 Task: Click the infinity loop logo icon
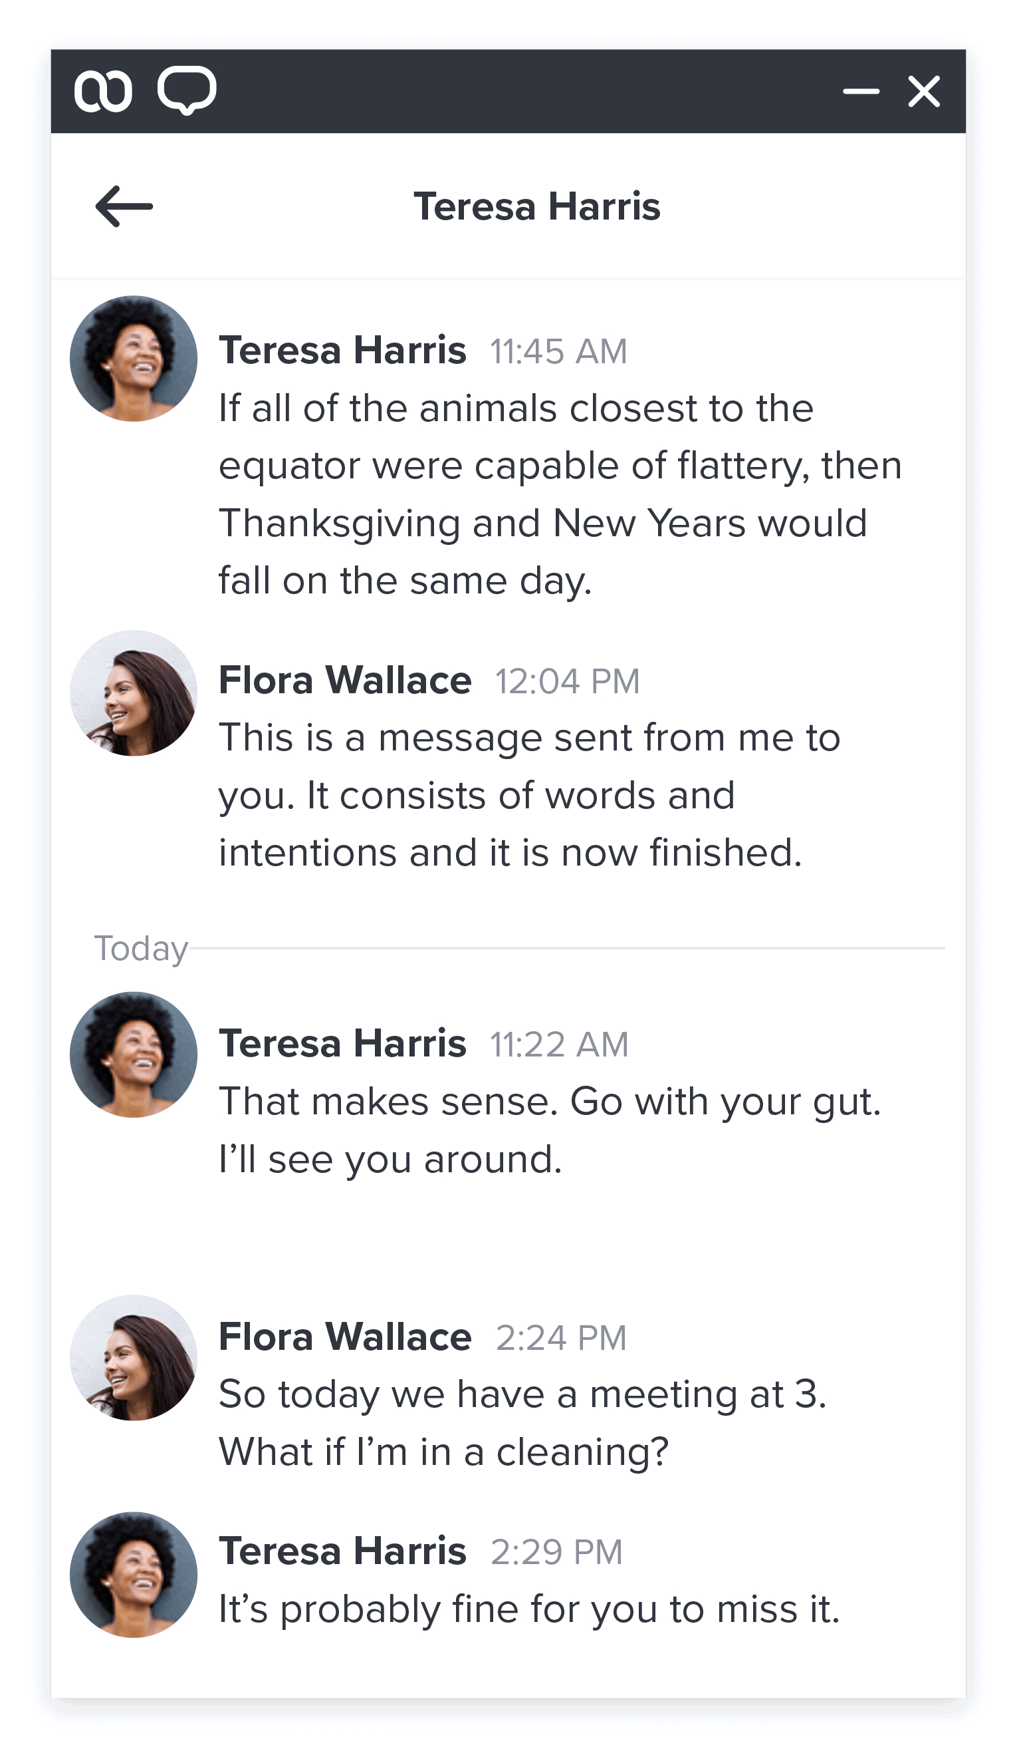click(x=102, y=91)
